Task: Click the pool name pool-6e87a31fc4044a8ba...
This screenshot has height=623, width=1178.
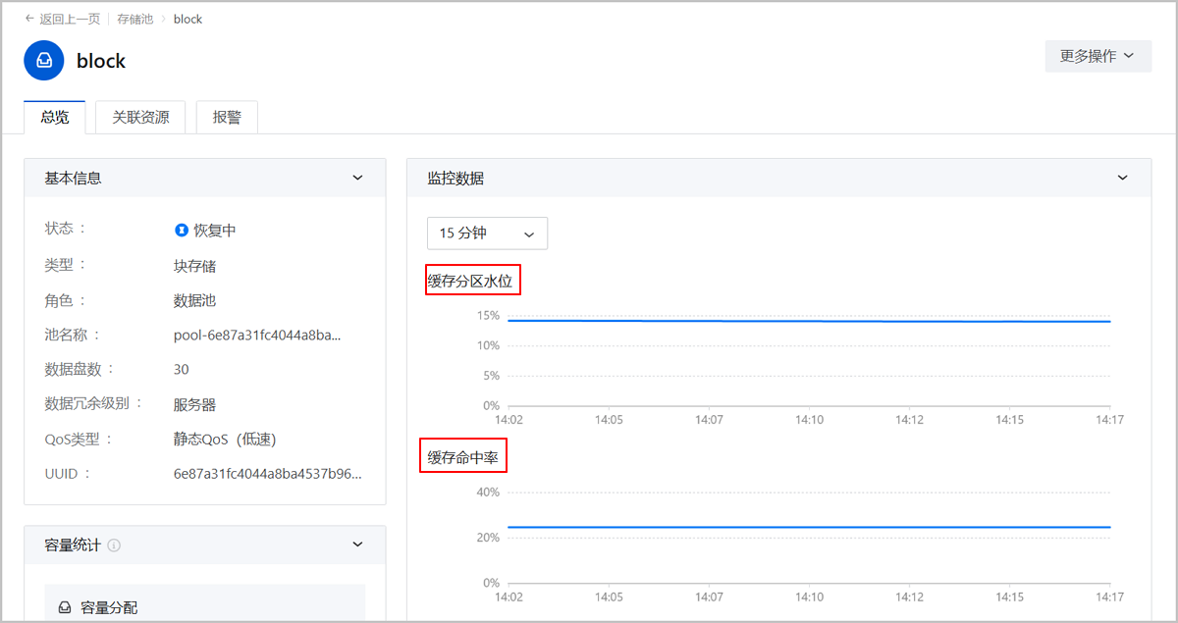Action: (258, 335)
